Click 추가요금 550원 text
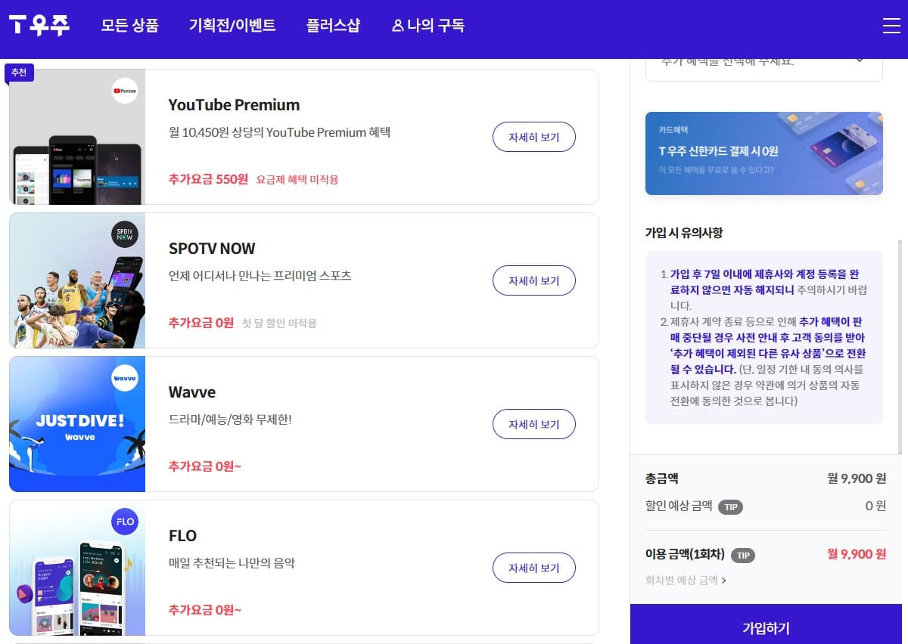 [208, 179]
